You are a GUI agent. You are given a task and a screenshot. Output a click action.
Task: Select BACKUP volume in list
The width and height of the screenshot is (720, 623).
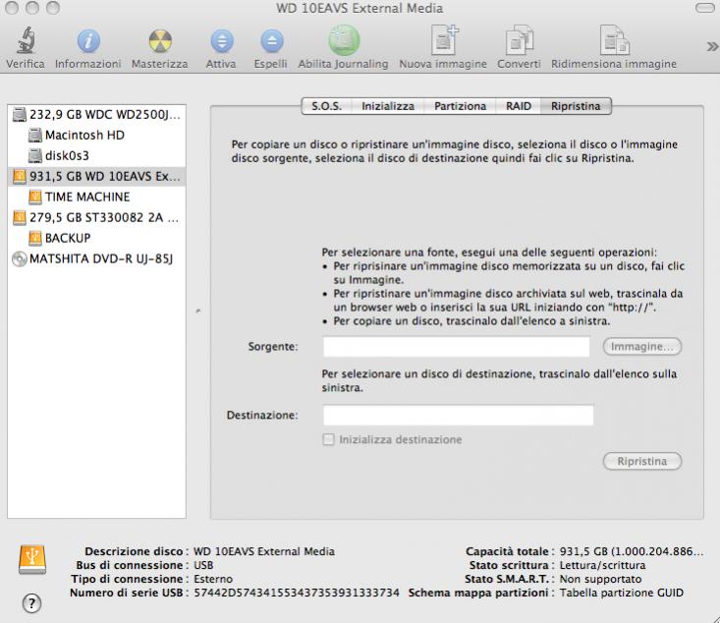click(96, 238)
